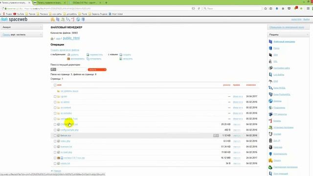Check the box for the 34 B robots.txt row

click(x=55, y=163)
